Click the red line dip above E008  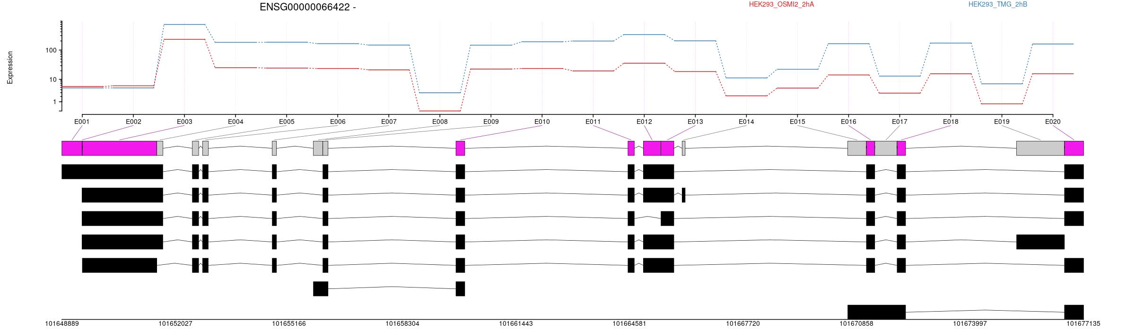pyautogui.click(x=440, y=111)
